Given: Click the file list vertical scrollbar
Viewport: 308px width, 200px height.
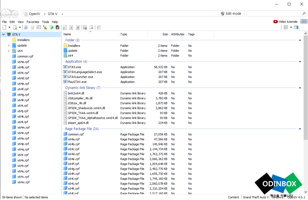Looking at the screenshot, I should 306,88.
